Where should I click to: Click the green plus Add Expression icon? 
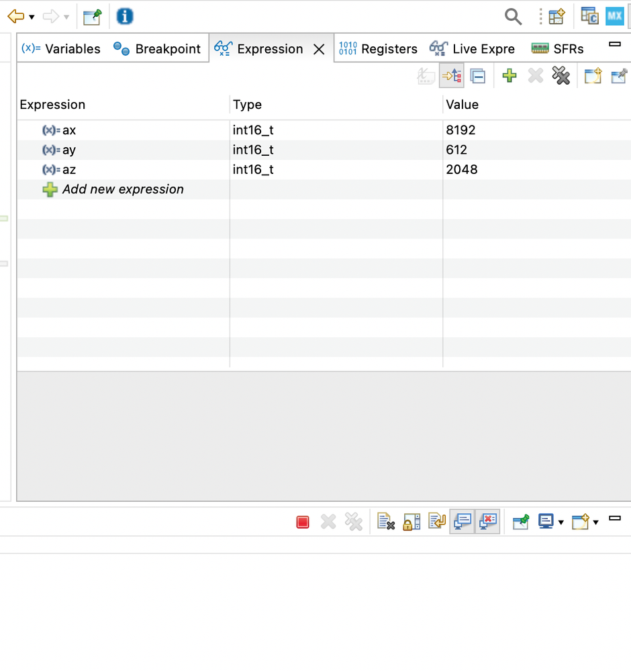pyautogui.click(x=509, y=76)
